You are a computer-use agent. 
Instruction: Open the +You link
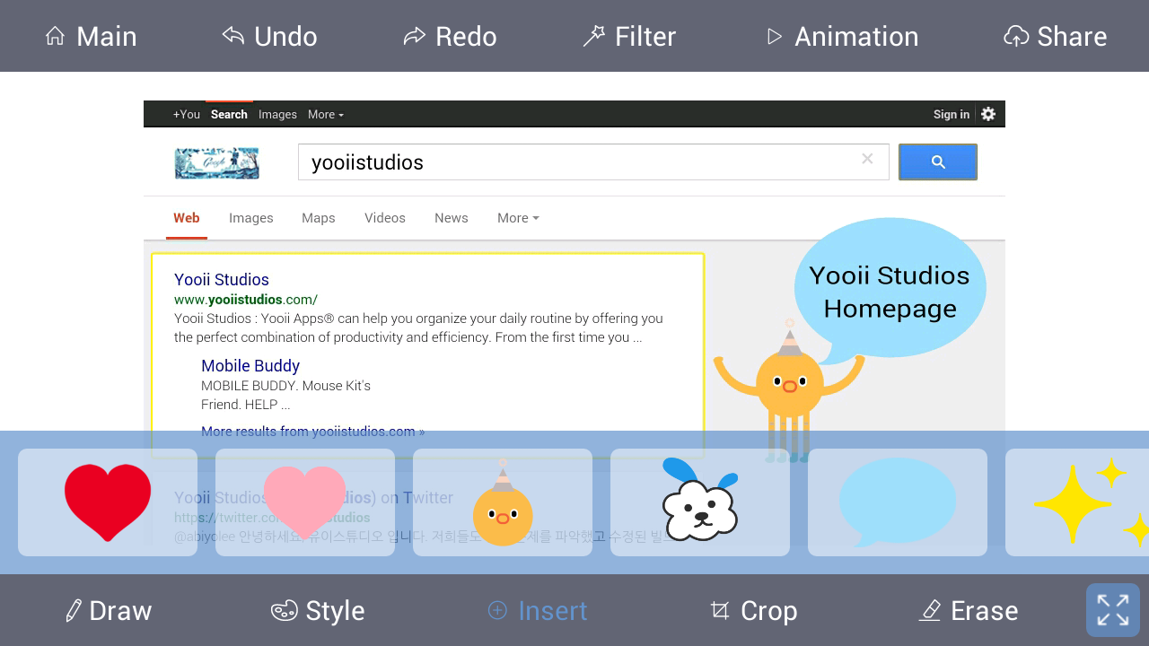point(187,114)
